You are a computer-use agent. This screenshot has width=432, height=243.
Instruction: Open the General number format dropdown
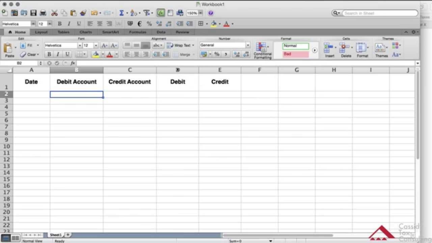point(248,45)
